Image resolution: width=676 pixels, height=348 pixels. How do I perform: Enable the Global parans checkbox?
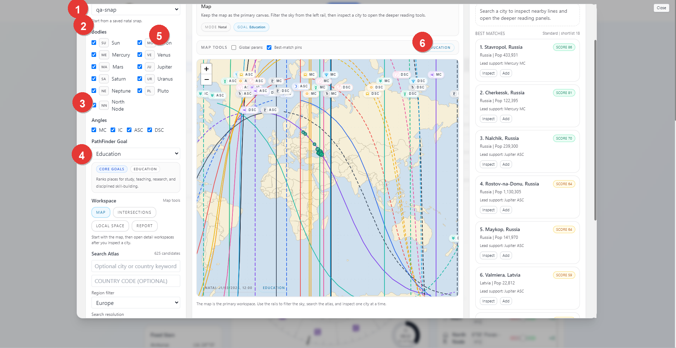234,47
